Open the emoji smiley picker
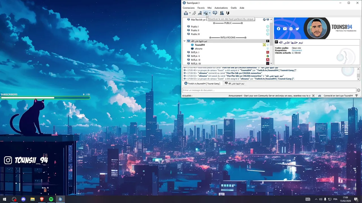Screen dimensions: 362x203 tap(359, 90)
